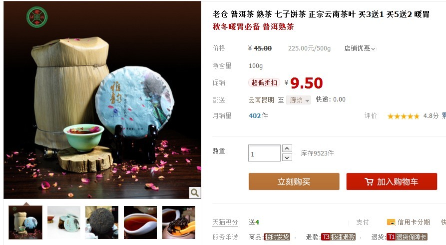Open the 廊坊 delivery city dropdown
Viewport: 446px width, 245px height.
tap(298, 100)
